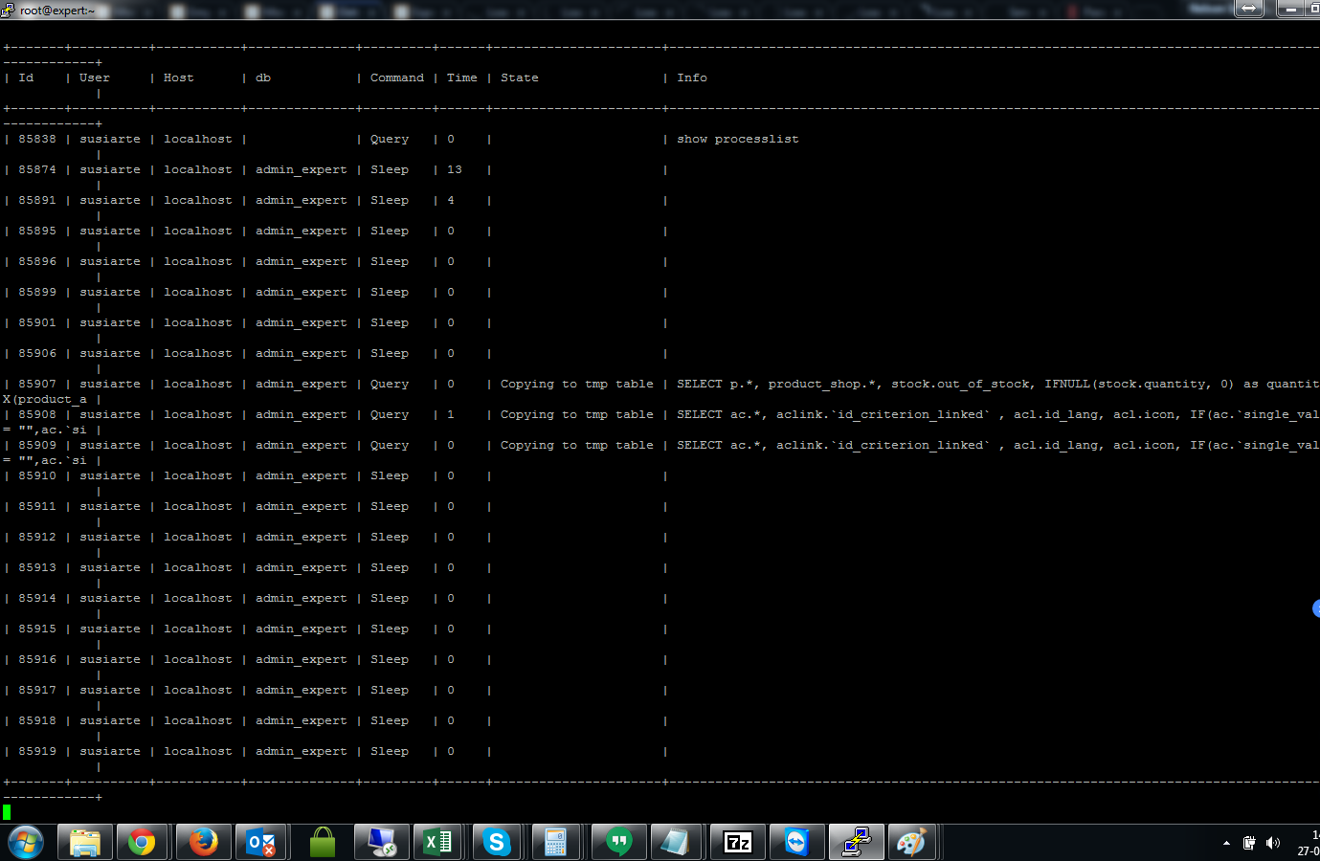The height and width of the screenshot is (861, 1320).
Task: Open TeamViewer from the taskbar
Action: (x=796, y=843)
